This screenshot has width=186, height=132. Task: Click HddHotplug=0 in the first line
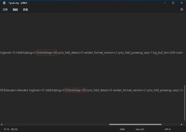click(26, 53)
